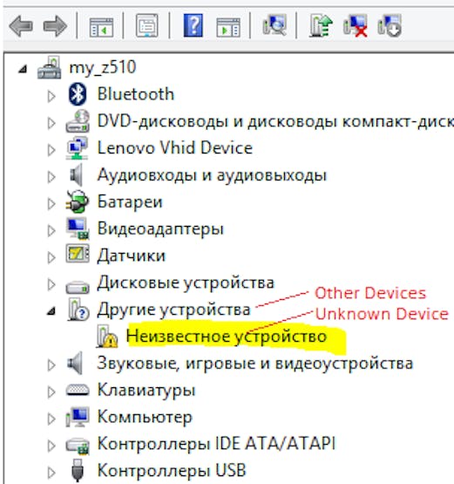Click the blue Help question mark icon

[x=193, y=25]
